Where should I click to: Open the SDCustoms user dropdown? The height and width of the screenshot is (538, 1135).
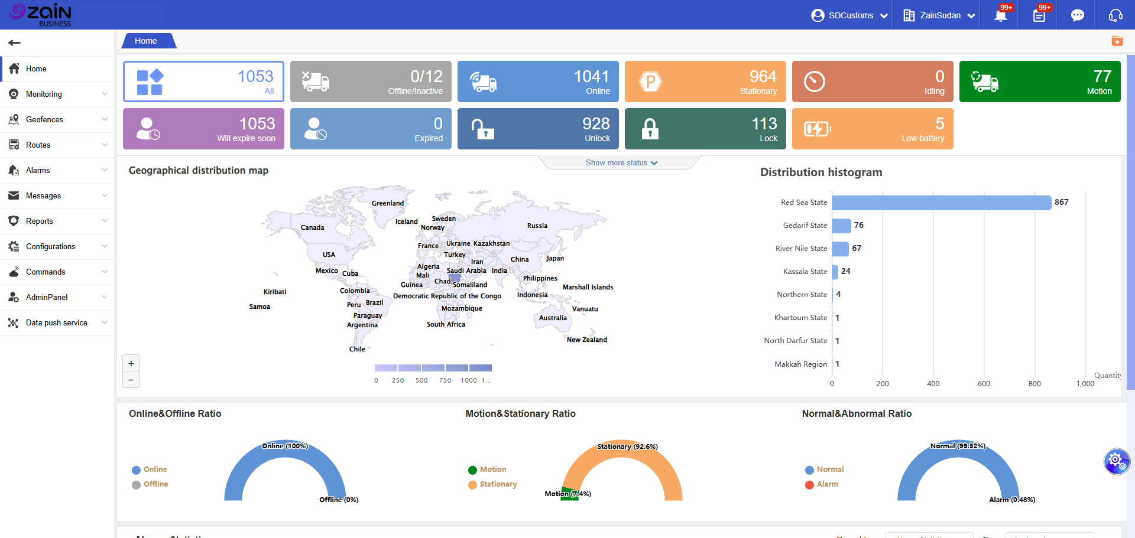pyautogui.click(x=849, y=15)
